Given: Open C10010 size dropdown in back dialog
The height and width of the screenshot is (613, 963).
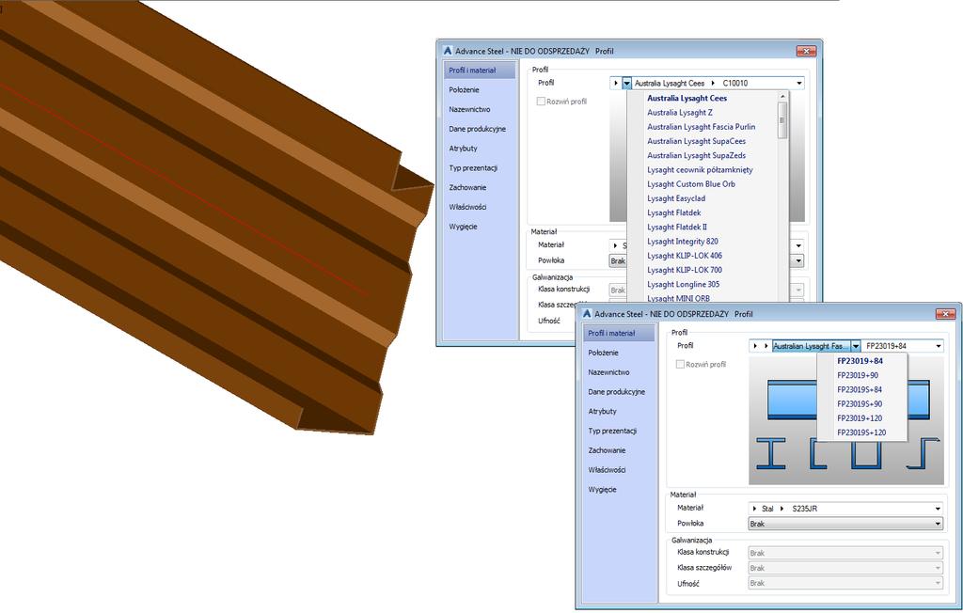Looking at the screenshot, I should pos(799,83).
